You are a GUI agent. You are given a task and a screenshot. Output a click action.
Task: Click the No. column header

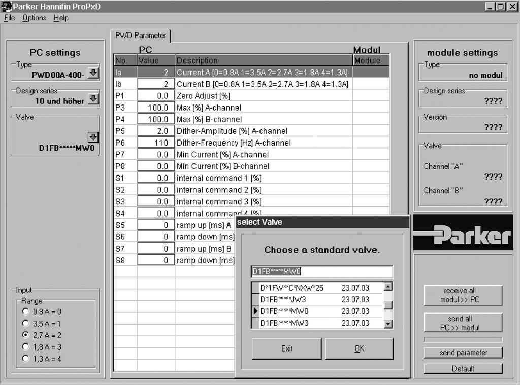coord(125,60)
